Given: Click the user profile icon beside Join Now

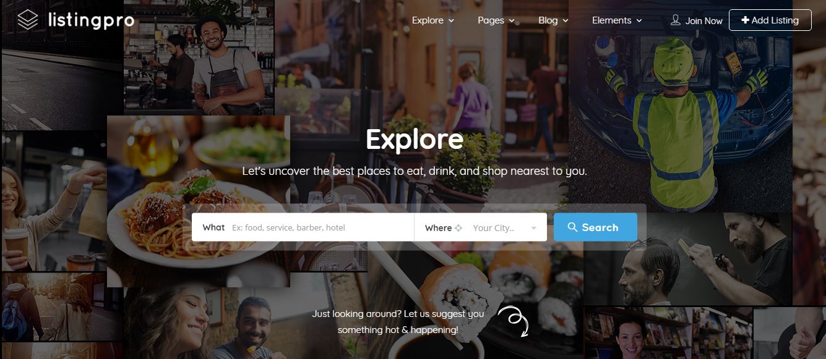Looking at the screenshot, I should (x=676, y=20).
